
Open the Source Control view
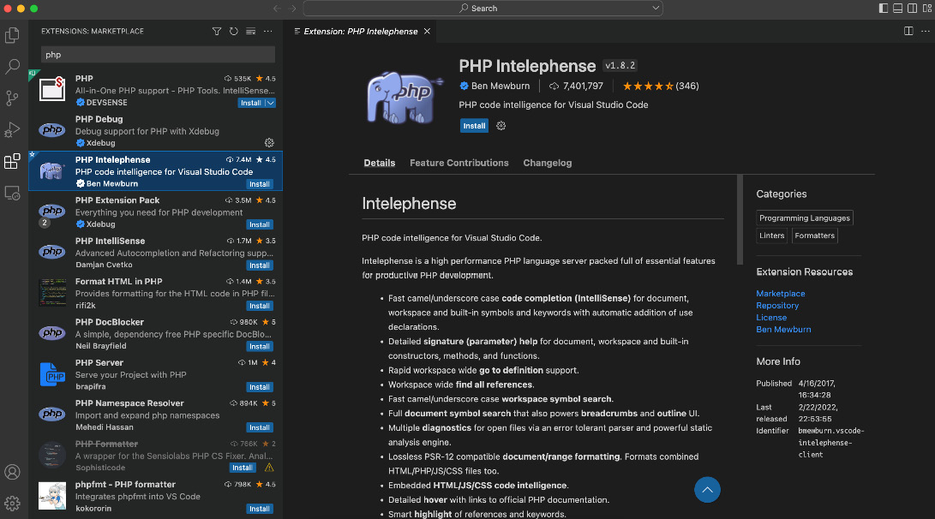(x=12, y=98)
